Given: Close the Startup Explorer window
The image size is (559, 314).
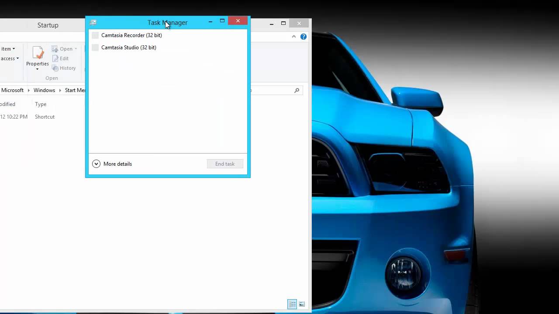Looking at the screenshot, I should (299, 24).
